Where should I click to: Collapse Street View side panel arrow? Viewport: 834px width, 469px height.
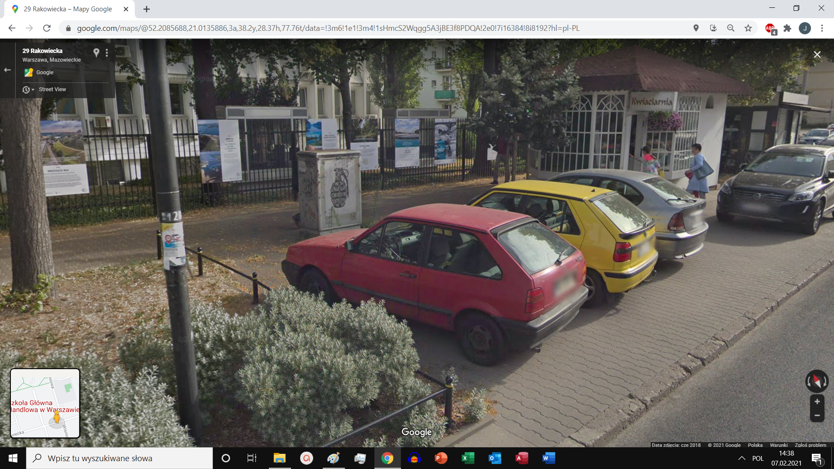pyautogui.click(x=7, y=70)
